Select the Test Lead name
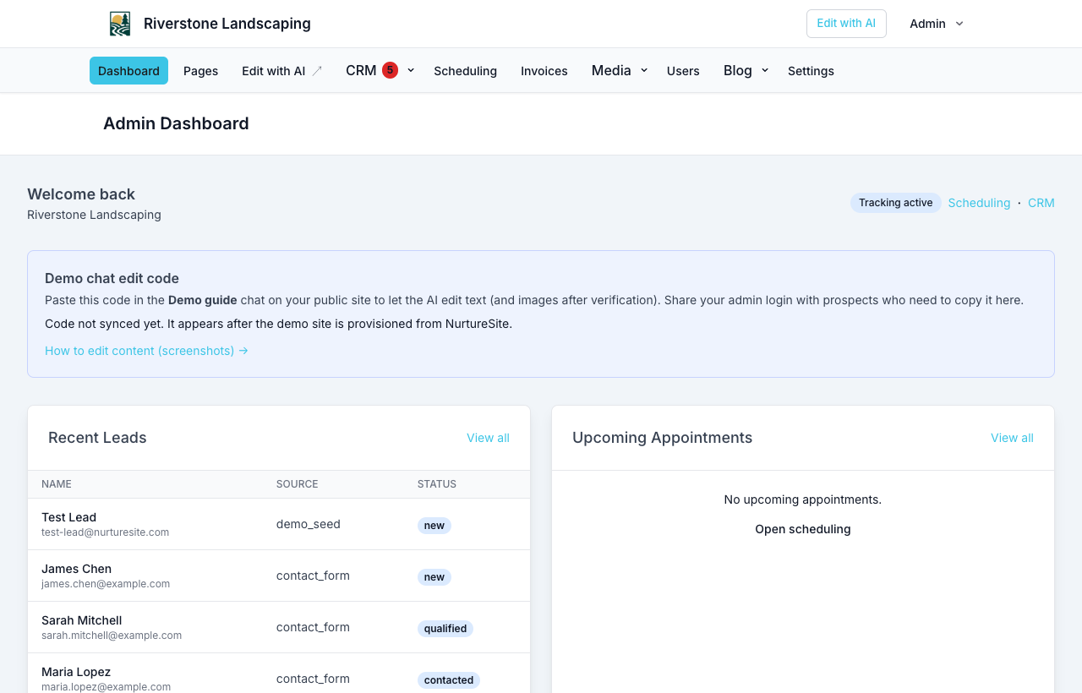This screenshot has width=1082, height=693. pos(68,517)
